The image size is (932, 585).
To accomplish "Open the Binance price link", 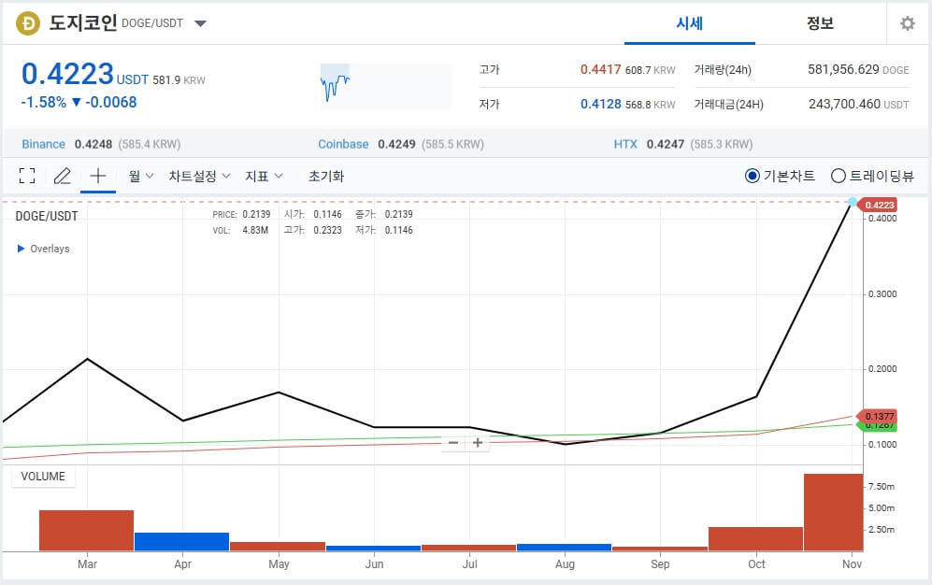I will click(x=43, y=144).
